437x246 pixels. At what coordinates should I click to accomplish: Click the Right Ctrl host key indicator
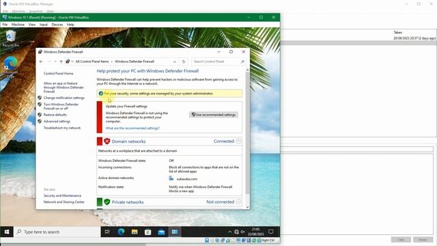pyautogui.click(x=268, y=240)
